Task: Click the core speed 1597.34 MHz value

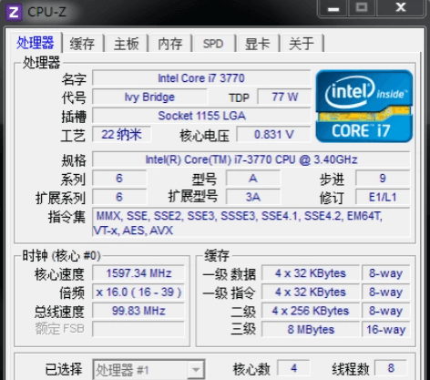Action: pos(138,273)
